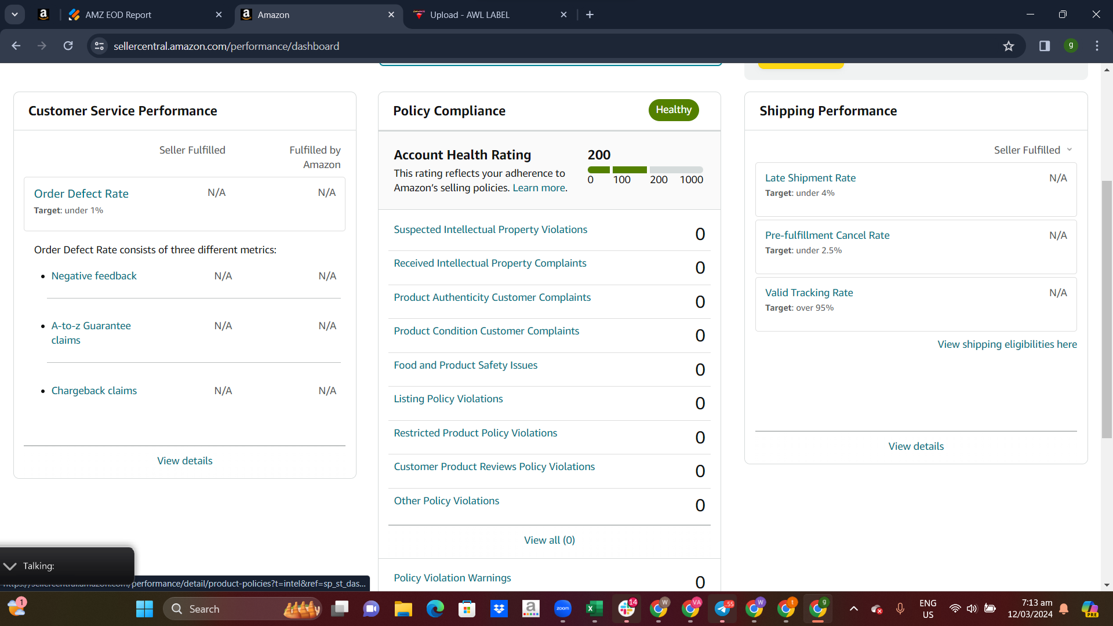Open Listing Policy Violations
Image resolution: width=1113 pixels, height=626 pixels.
pos(448,399)
